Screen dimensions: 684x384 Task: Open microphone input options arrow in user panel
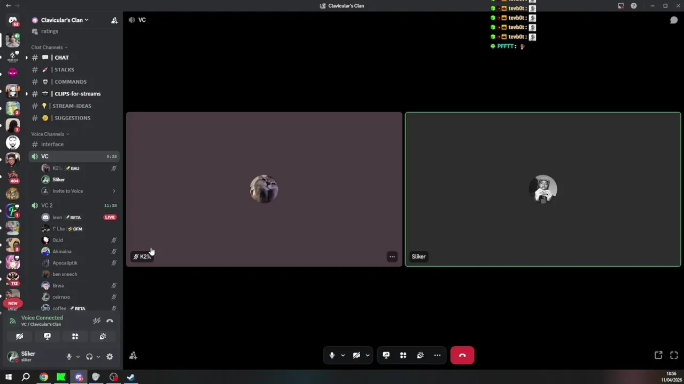click(77, 357)
